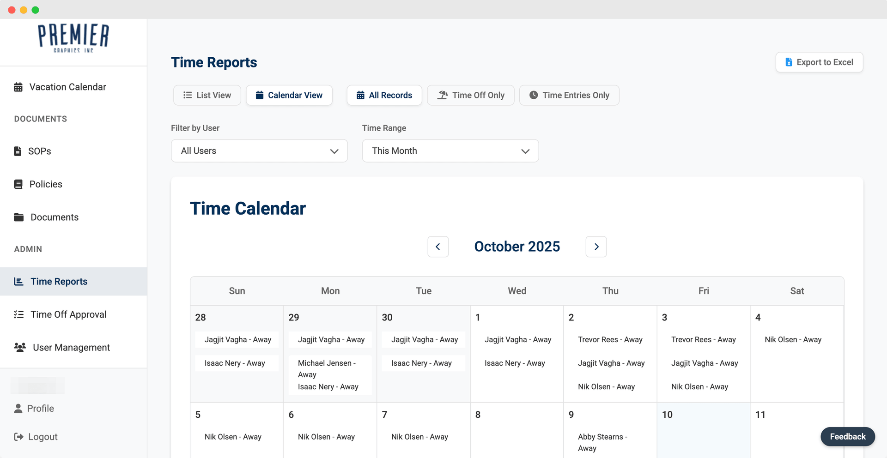Select the Calendar View tab

click(289, 95)
